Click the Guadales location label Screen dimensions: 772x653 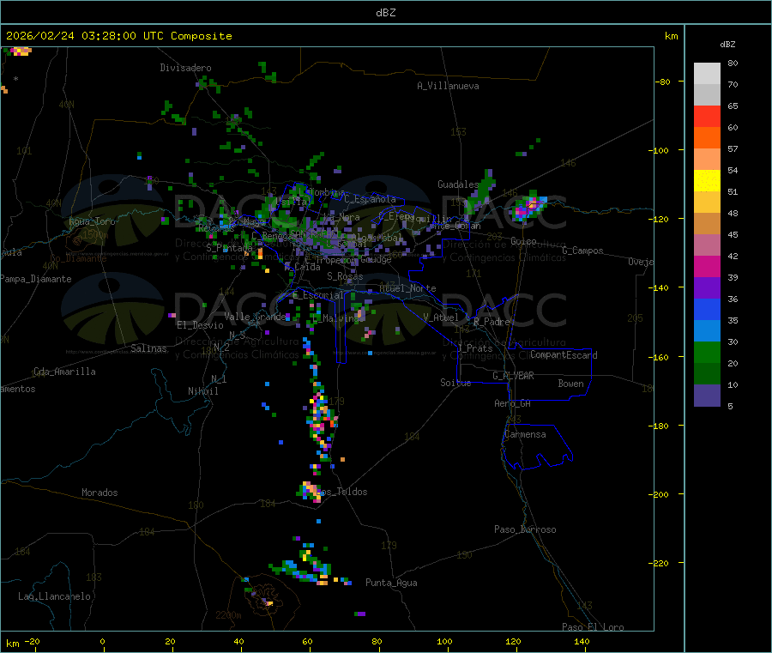pos(458,184)
